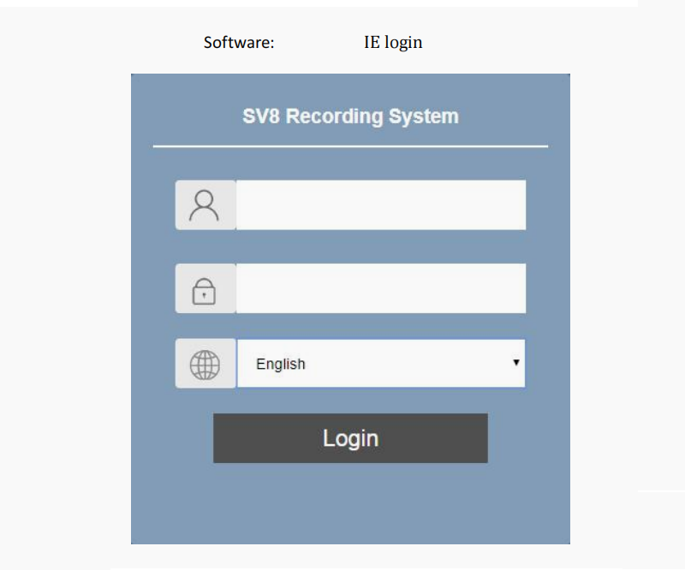This screenshot has width=685, height=570.
Task: Click the white divider line under the title
Action: 350,146
